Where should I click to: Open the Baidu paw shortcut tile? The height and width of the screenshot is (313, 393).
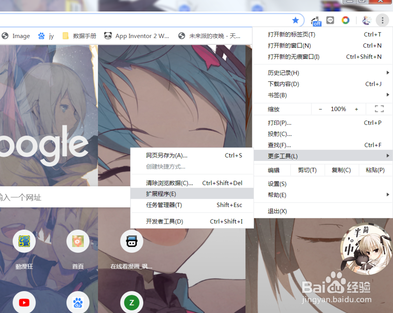point(78,302)
